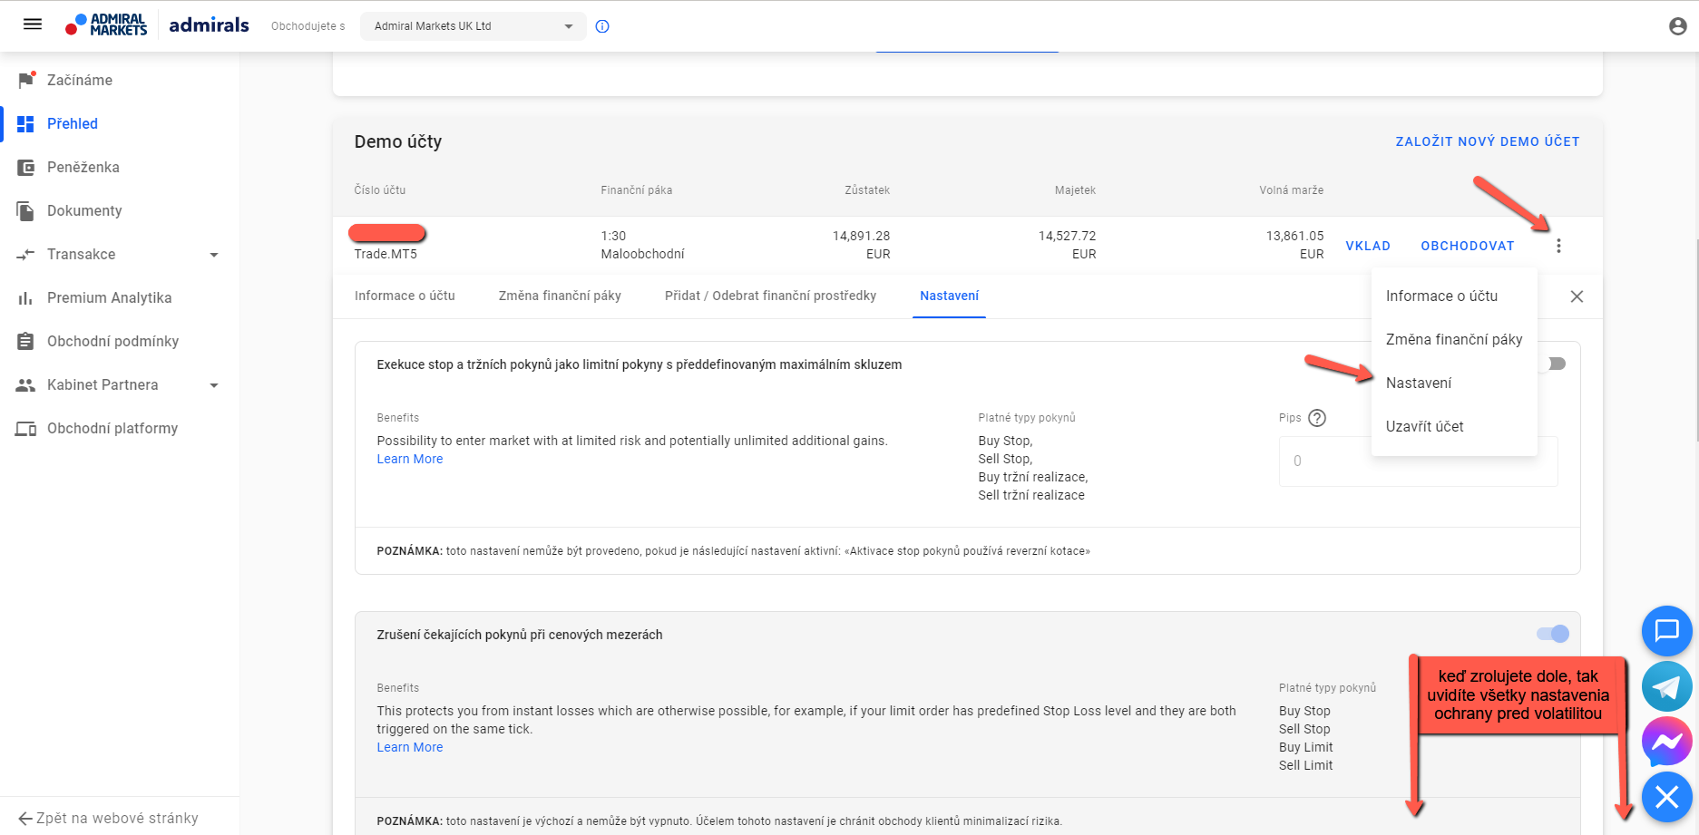The width and height of the screenshot is (1699, 835).
Task: Click the Přehled dashboard icon
Action: click(25, 123)
